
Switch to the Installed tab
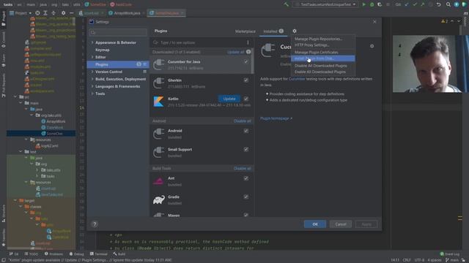click(273, 31)
